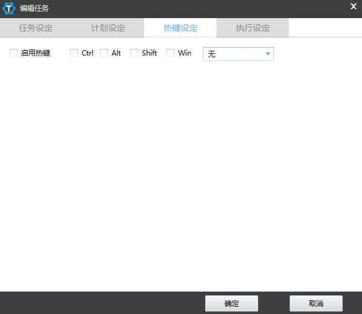The image size is (362, 314).
Task: Select the 热键设定 tab
Action: pyautogui.click(x=180, y=28)
